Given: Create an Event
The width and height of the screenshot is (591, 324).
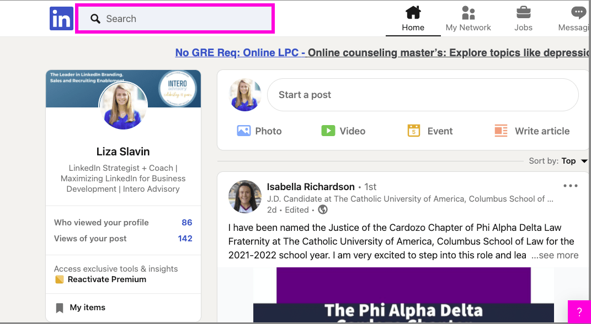Looking at the screenshot, I should tap(430, 131).
